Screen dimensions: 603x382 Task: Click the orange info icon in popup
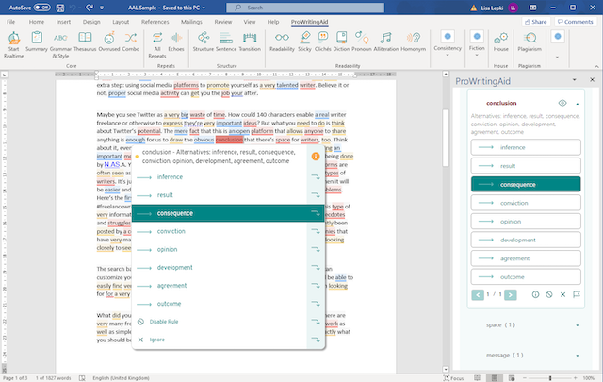click(316, 156)
